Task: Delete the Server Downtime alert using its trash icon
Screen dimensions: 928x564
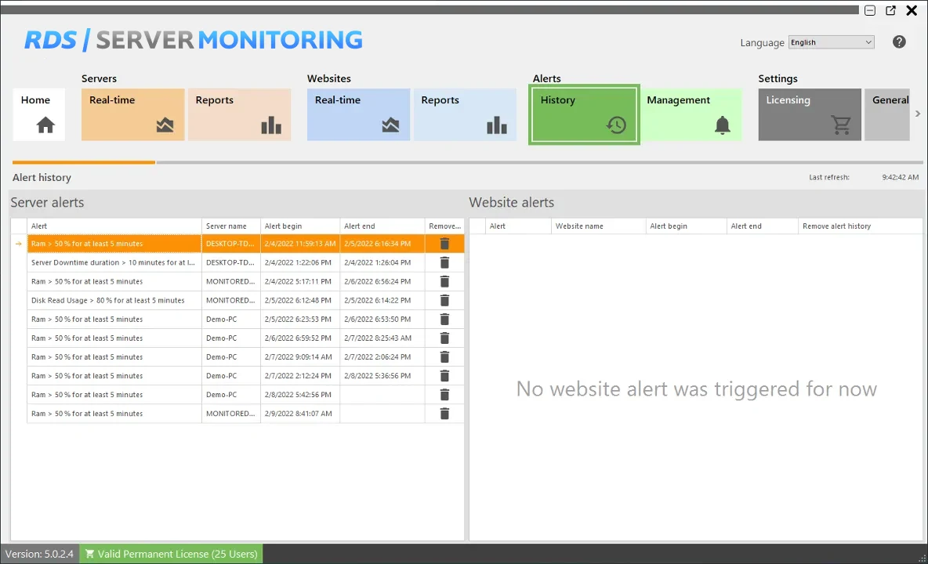Action: pyautogui.click(x=444, y=263)
